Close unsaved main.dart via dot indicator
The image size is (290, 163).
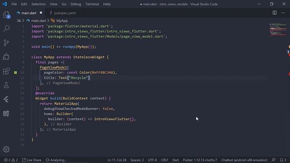[x=41, y=13]
